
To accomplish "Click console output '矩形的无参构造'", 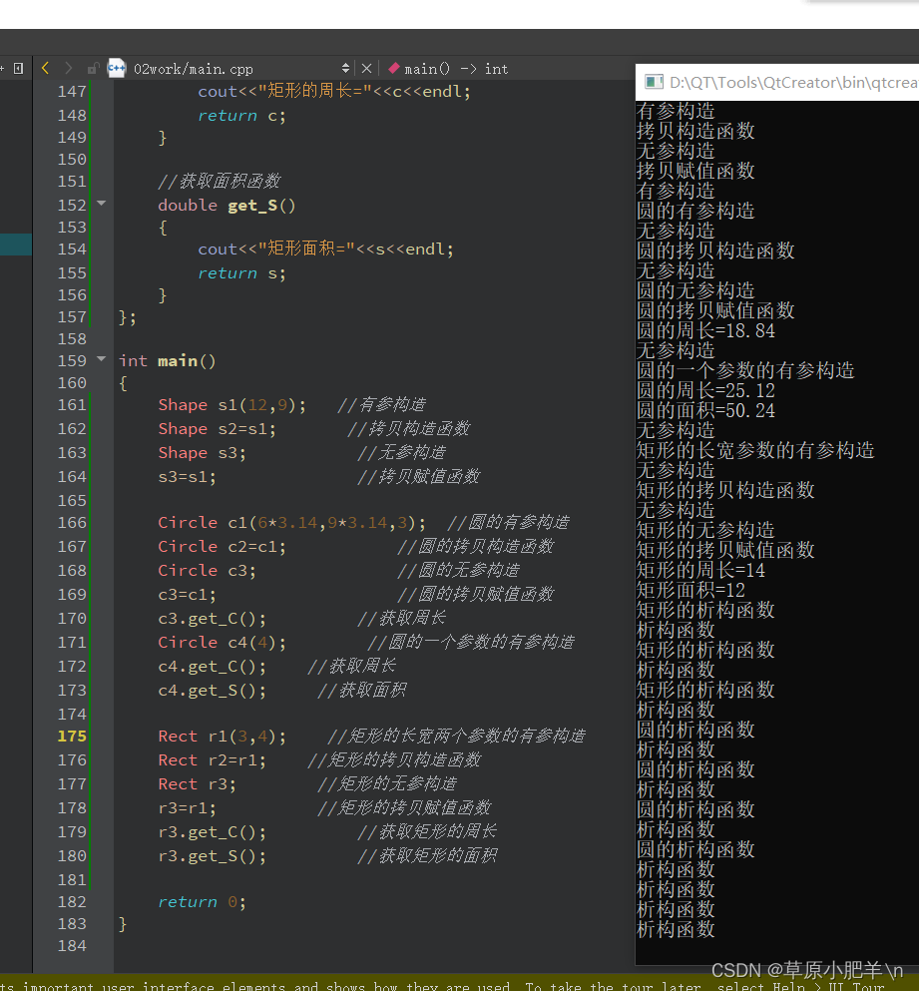I will (705, 530).
